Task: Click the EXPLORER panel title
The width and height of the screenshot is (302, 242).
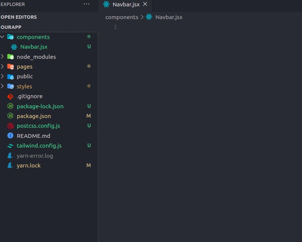Action: point(13,4)
